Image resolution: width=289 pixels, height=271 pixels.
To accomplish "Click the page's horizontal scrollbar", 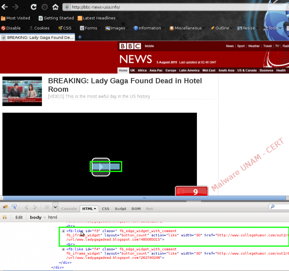I will tap(144, 198).
